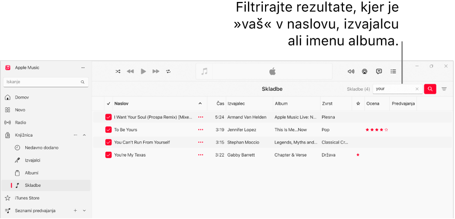Add a new playlist with plus icon
This screenshot has height=219, width=455.
75,211
